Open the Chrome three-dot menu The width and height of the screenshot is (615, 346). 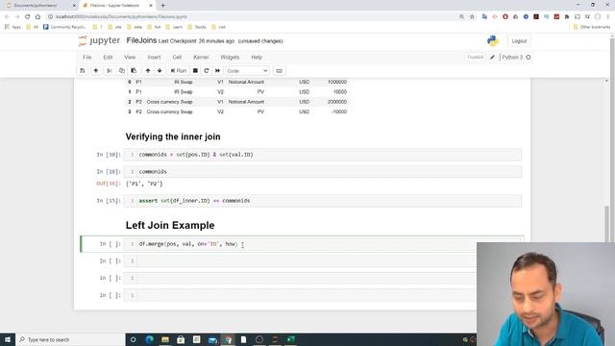click(x=608, y=16)
